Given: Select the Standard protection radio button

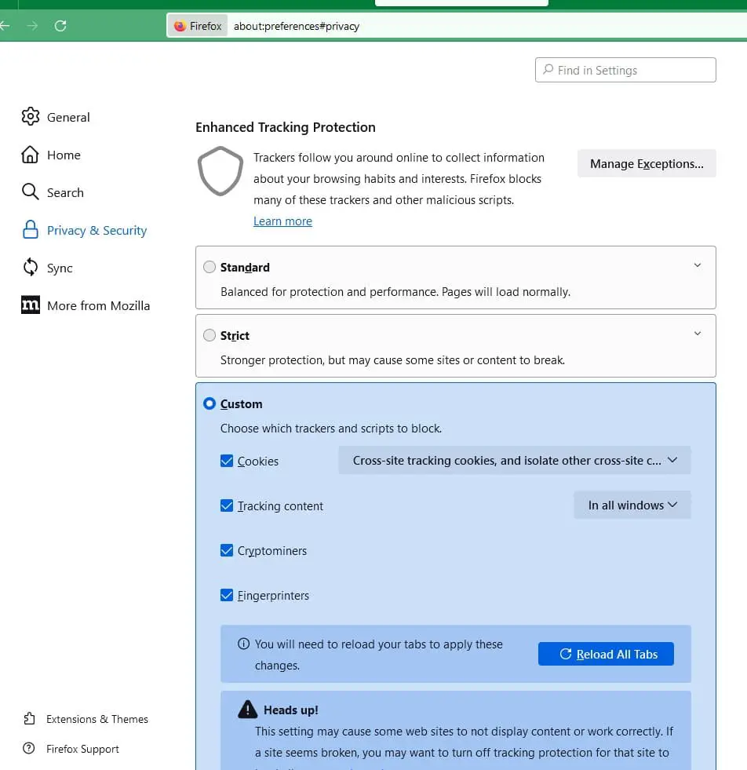Looking at the screenshot, I should click(210, 267).
